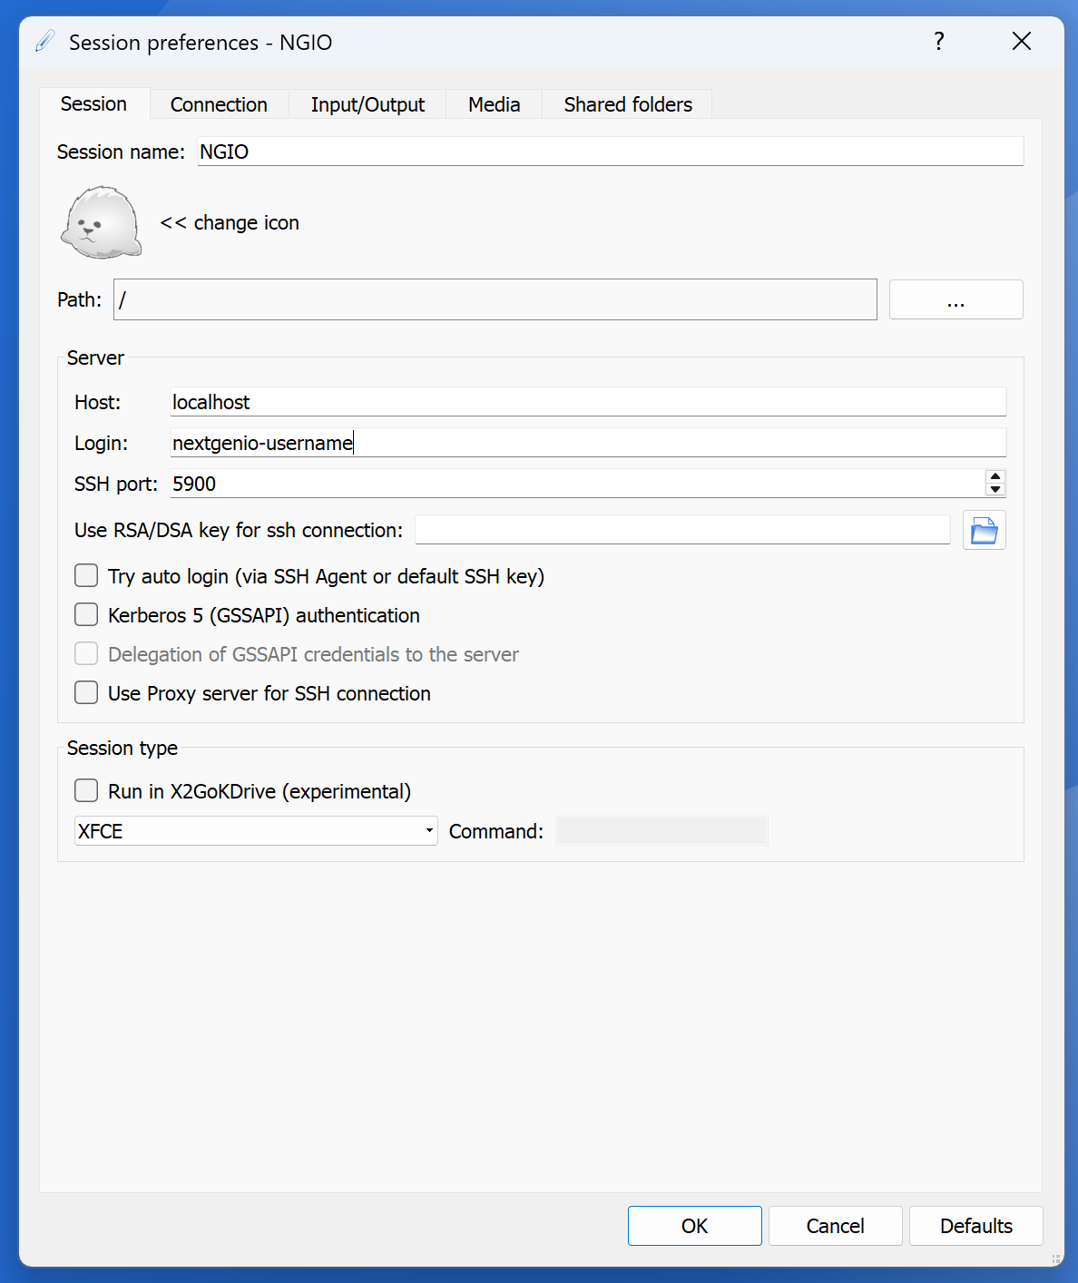Click the Defaults button
This screenshot has height=1283, width=1078.
point(975,1226)
